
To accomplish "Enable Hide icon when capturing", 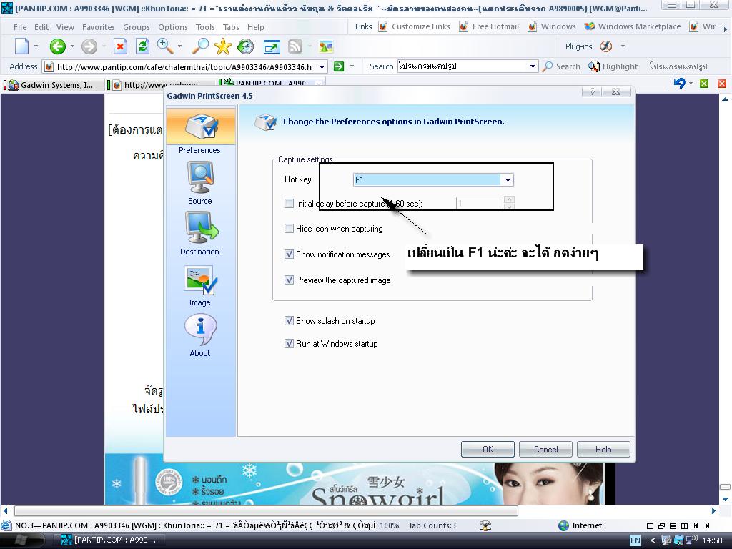I will click(x=289, y=228).
